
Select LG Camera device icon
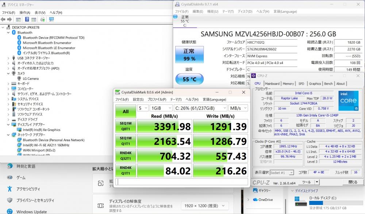point(19,78)
